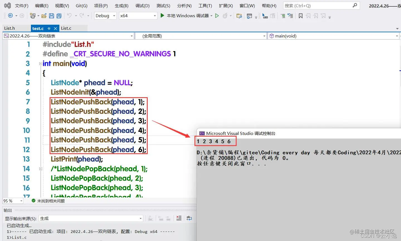Open the 项目(P) menu
401x241 pixels.
pos(101,6)
